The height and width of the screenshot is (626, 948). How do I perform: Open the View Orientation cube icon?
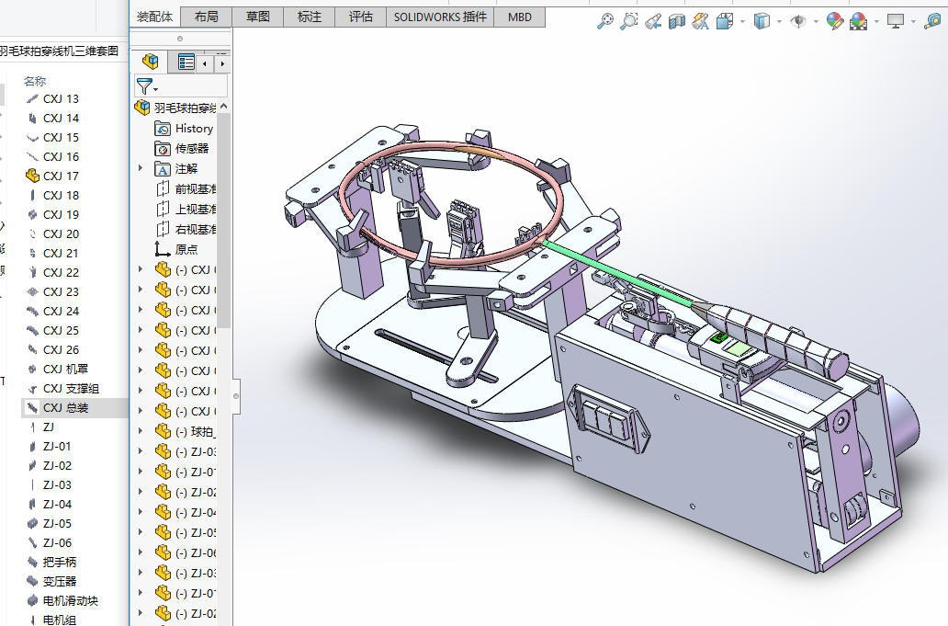tap(724, 21)
